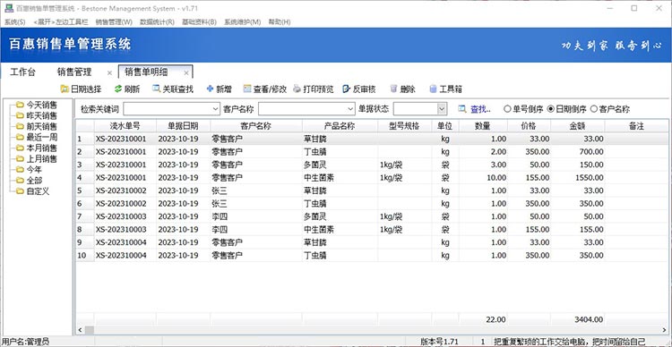672x347 pixels.
Task: Open the 系统(S) menu
Action: (15, 21)
